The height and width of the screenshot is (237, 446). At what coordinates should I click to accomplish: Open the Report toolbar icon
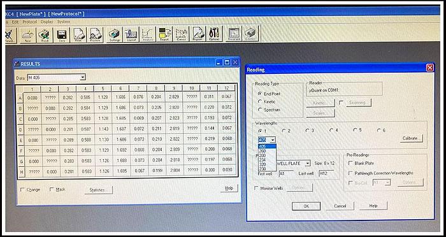pyautogui.click(x=198, y=34)
